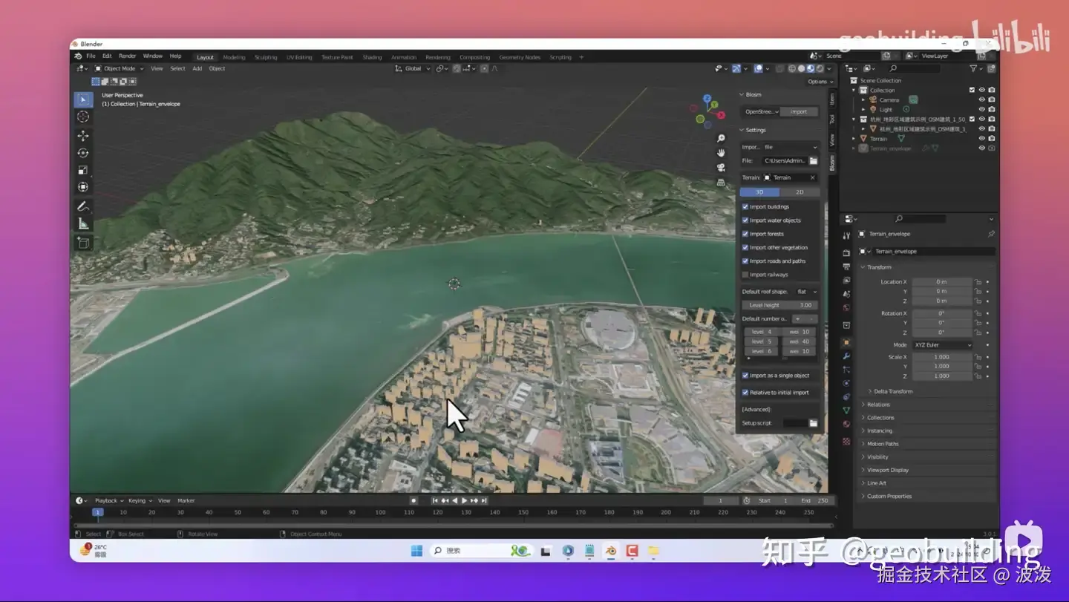
Task: Select the Move tool in left toolbar
Action: click(x=83, y=136)
